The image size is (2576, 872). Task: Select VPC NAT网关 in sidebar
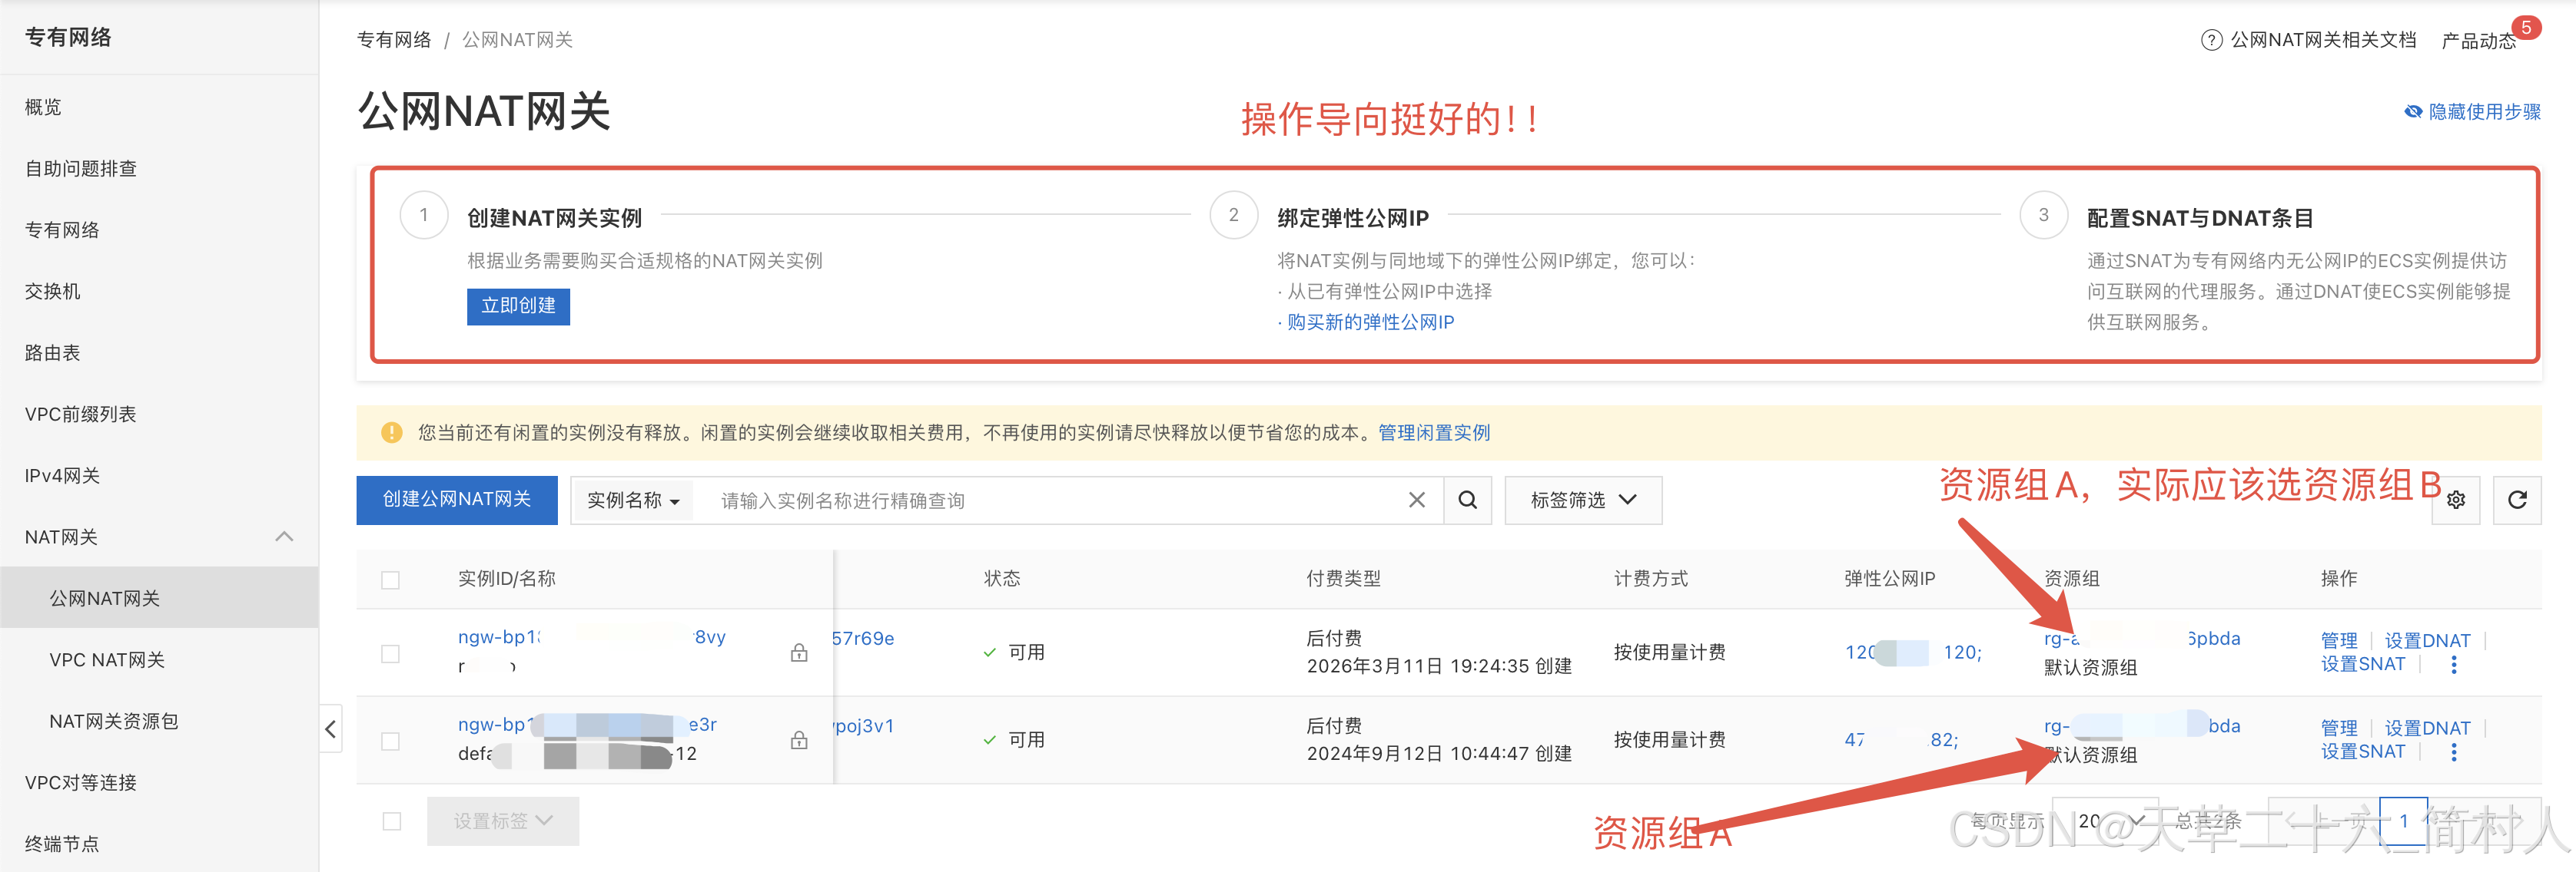107,660
